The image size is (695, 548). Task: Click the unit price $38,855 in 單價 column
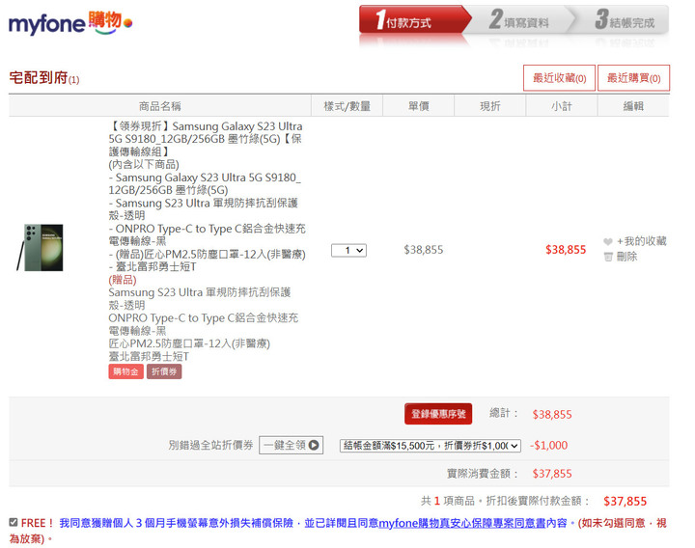(x=424, y=250)
